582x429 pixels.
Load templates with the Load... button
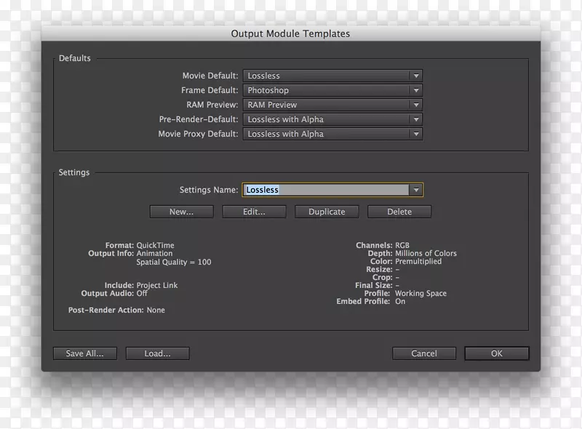click(157, 353)
